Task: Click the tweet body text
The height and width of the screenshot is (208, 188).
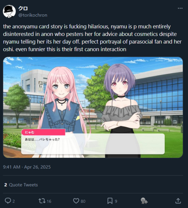Action: 92,38
